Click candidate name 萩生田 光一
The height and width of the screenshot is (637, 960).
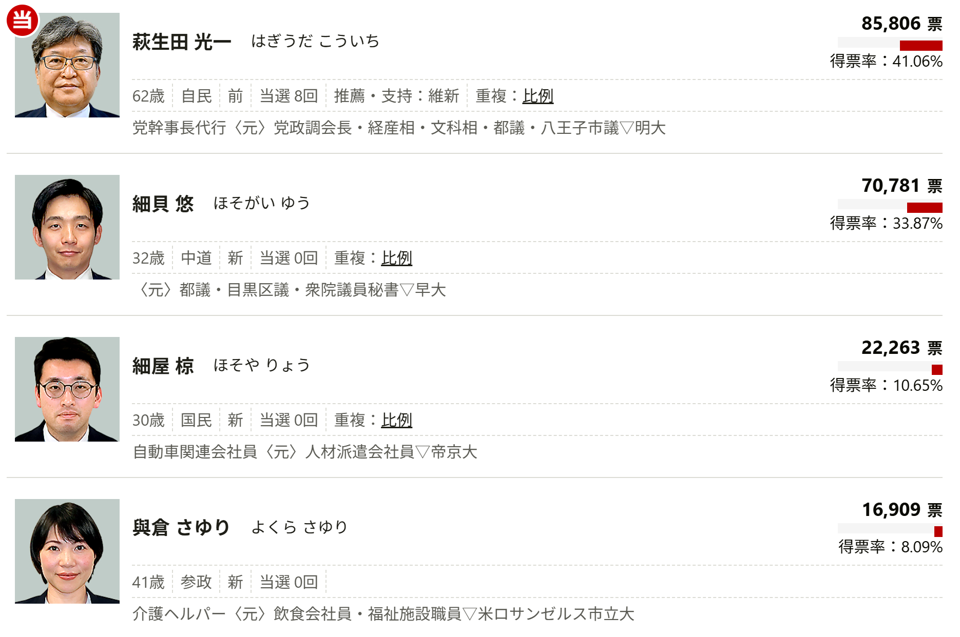(x=182, y=42)
